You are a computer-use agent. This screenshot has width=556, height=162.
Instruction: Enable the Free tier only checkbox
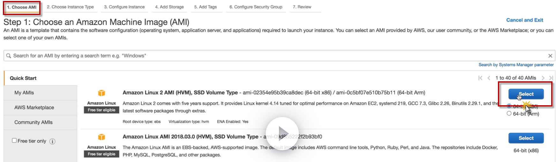[14, 141]
